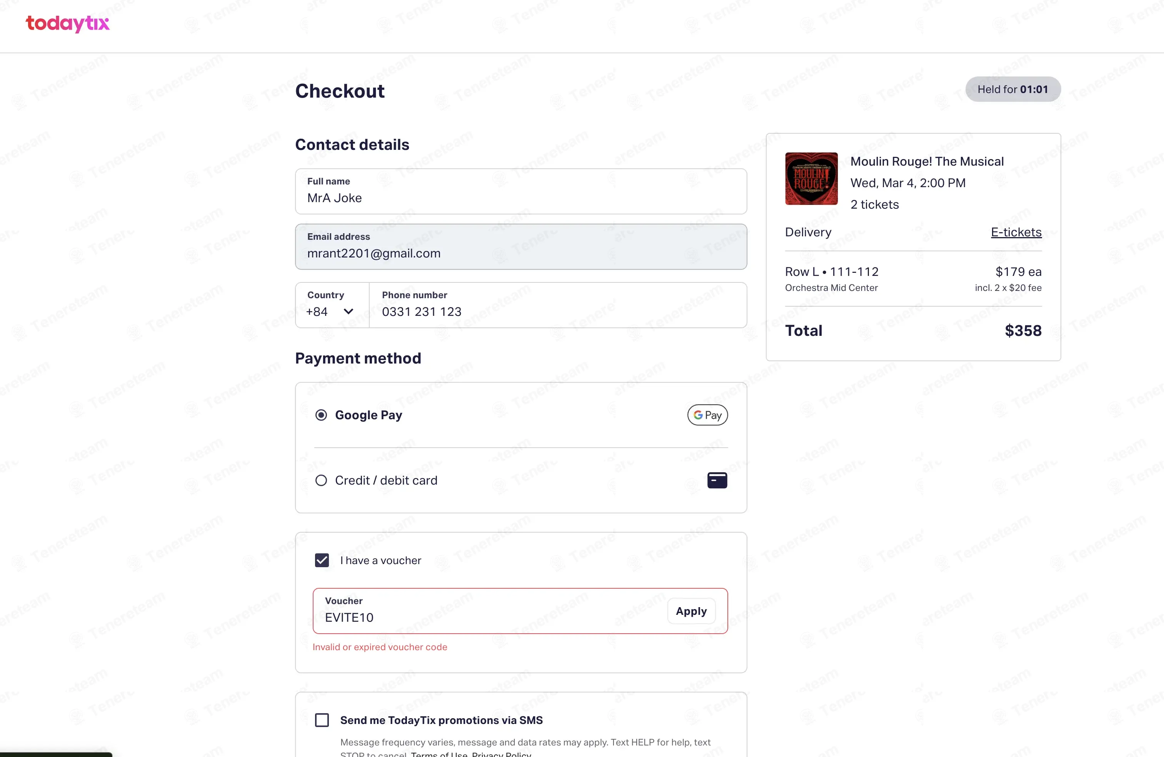
Task: Click the TodayTix logo
Action: tap(67, 23)
